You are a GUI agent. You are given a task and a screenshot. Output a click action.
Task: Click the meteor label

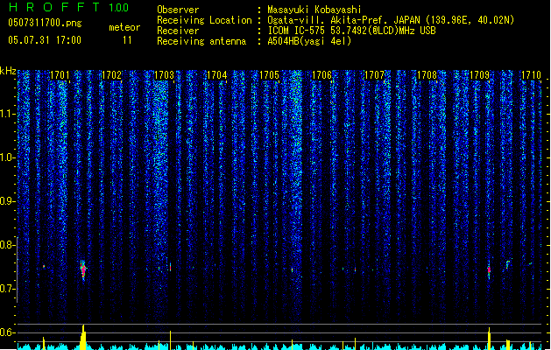(124, 27)
